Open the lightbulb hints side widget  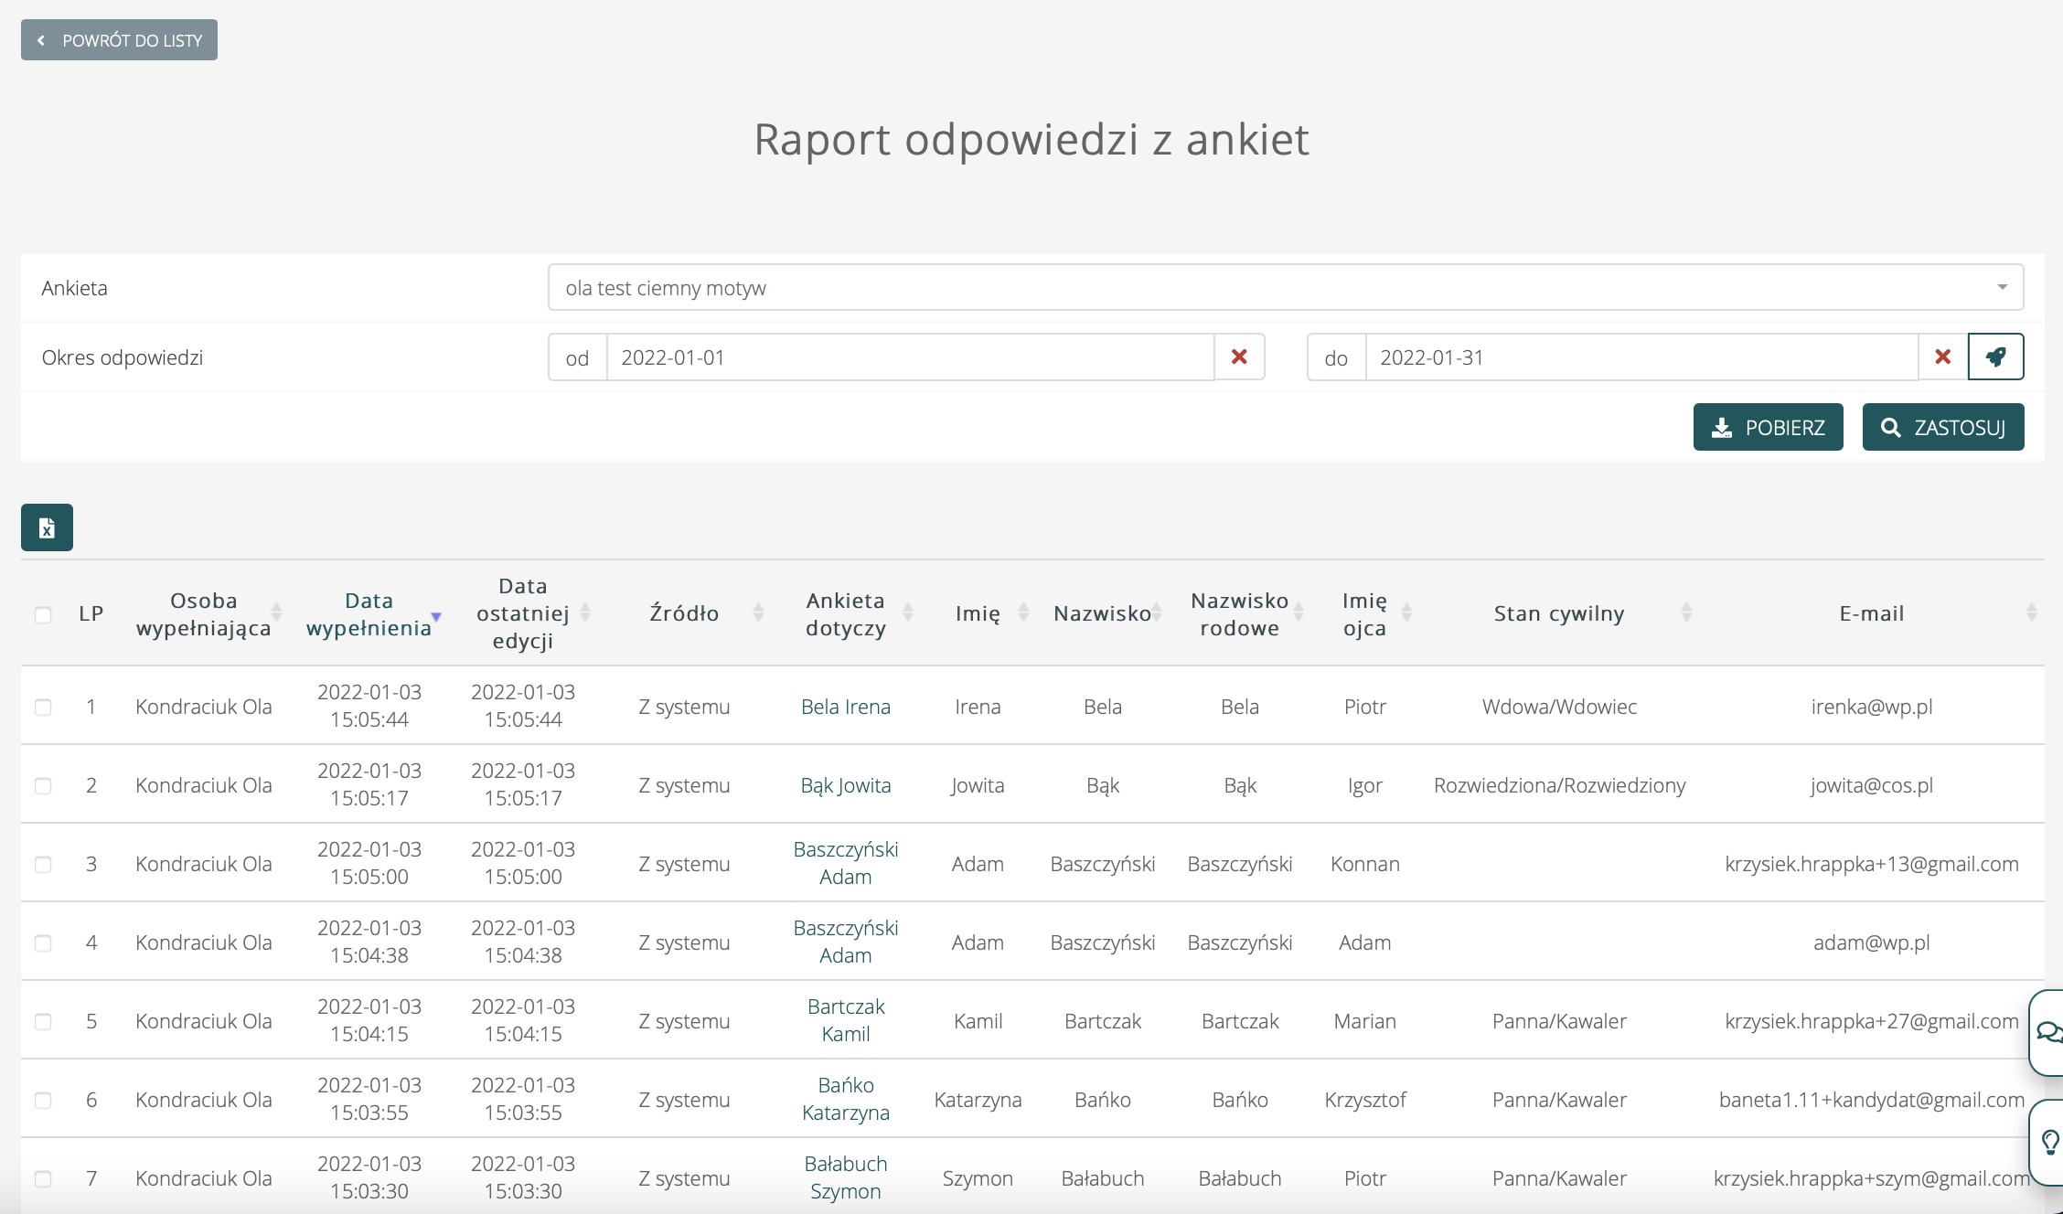(2050, 1142)
